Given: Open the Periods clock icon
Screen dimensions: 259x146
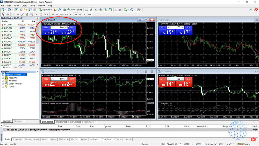Looking at the screenshot, I should pos(132,10).
